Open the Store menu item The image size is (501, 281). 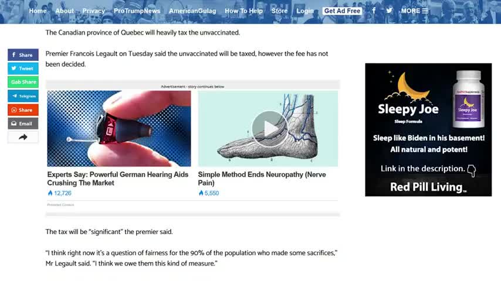coord(280,11)
